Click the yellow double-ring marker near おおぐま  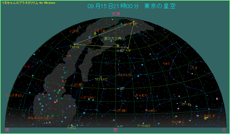205,118
